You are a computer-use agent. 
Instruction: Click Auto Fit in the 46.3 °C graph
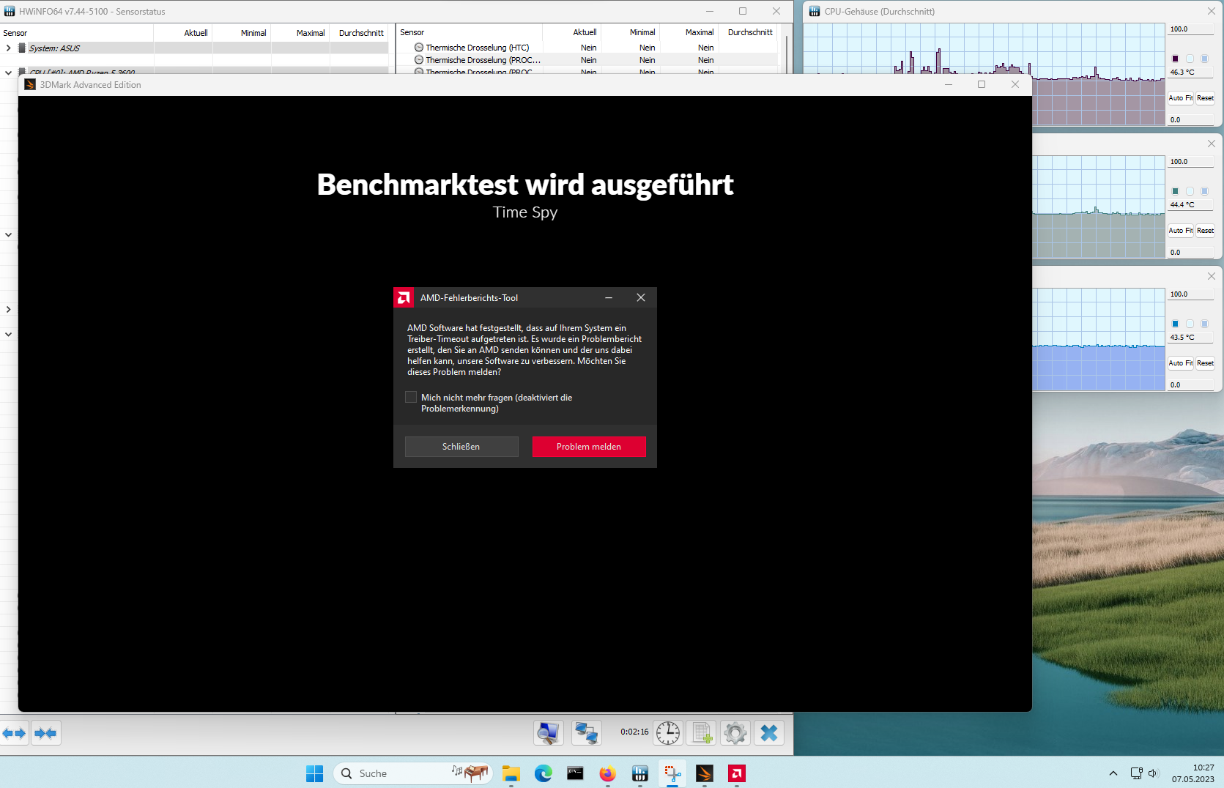1180,98
